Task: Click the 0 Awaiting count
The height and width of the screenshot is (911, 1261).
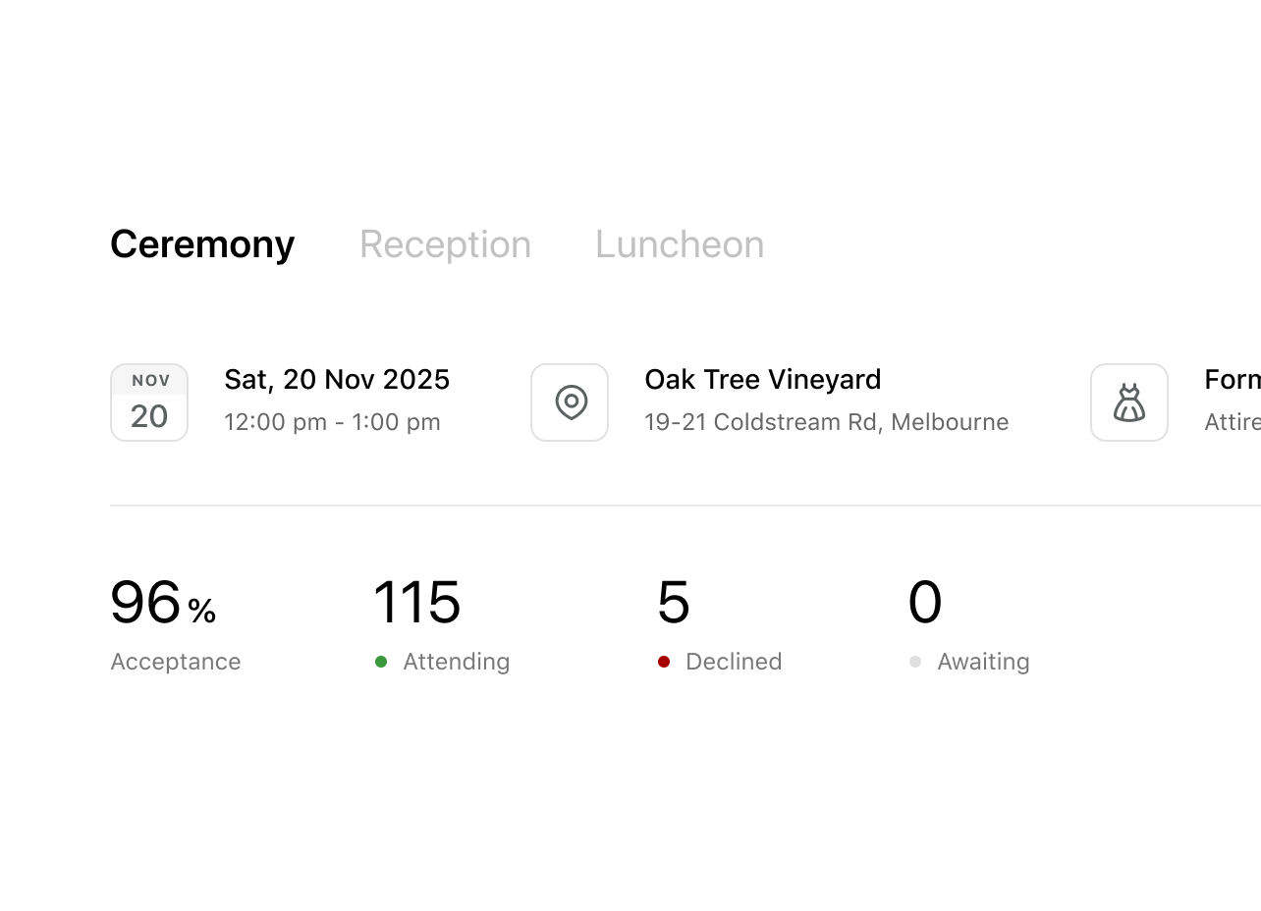Action: click(x=925, y=602)
